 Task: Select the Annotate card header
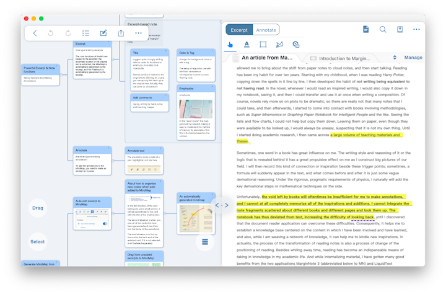pos(92,150)
